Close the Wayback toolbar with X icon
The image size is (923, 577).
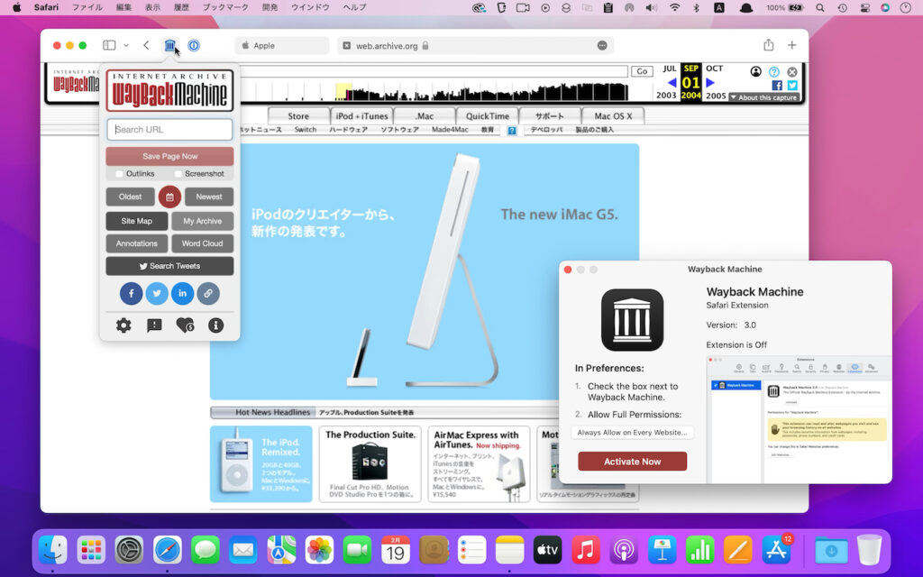click(792, 72)
